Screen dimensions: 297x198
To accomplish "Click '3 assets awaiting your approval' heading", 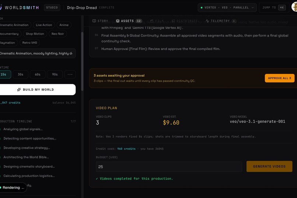I will (x=119, y=76).
